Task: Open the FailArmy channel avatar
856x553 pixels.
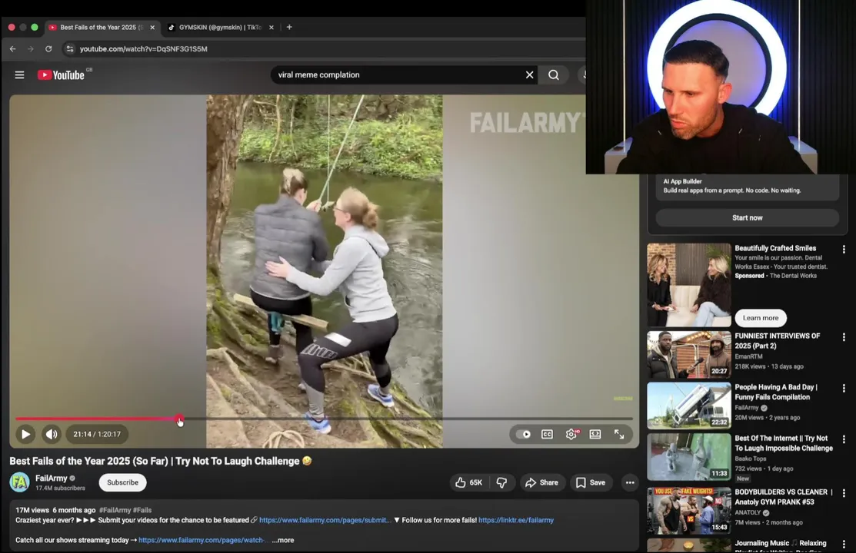Action: click(20, 482)
